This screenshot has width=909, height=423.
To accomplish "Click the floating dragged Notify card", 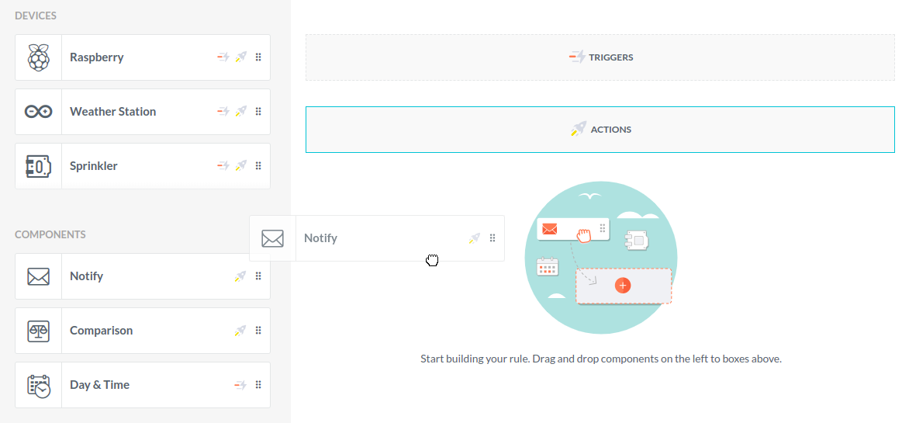I will tap(377, 238).
